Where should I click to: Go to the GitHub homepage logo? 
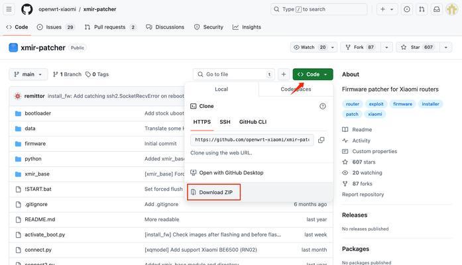click(x=27, y=9)
